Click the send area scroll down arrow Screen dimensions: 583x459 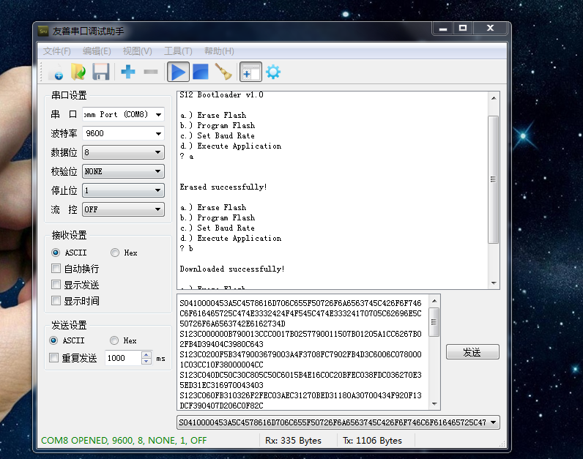coord(434,404)
